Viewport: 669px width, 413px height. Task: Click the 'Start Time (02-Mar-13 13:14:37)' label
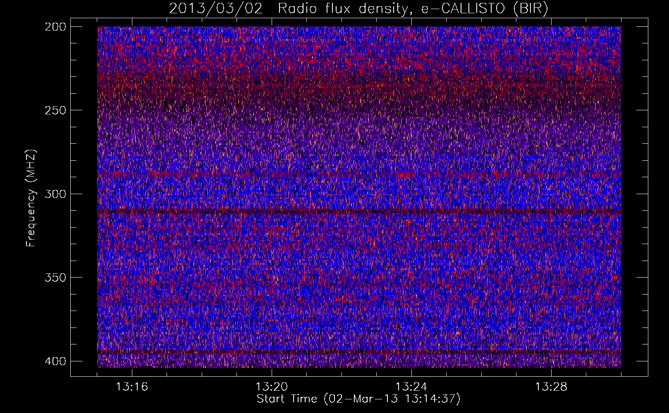(x=358, y=399)
